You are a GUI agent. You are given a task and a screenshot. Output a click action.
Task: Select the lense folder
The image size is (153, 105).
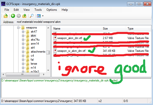(x=34, y=64)
